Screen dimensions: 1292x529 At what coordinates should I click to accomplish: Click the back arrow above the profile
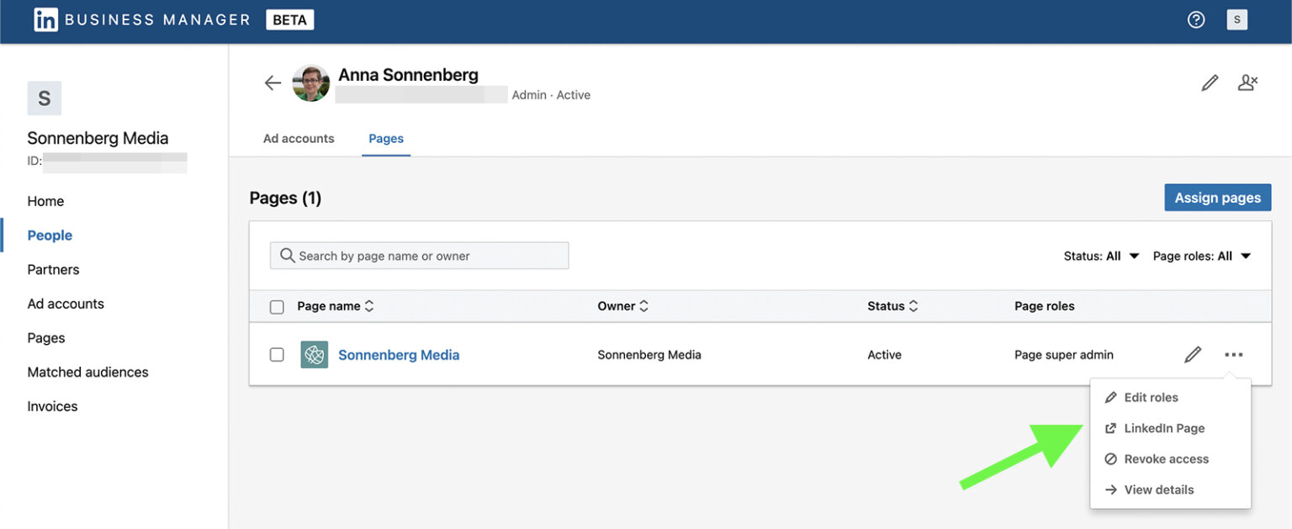point(272,82)
